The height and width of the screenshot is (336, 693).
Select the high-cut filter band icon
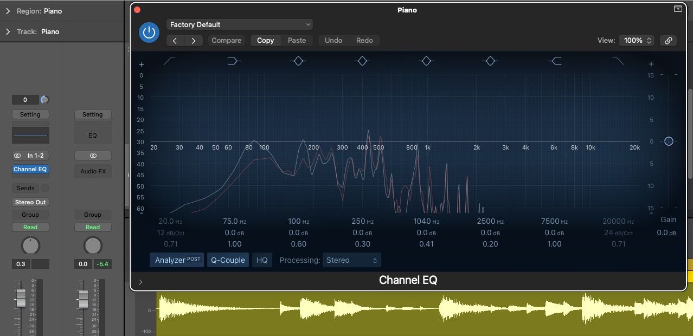[x=618, y=61]
